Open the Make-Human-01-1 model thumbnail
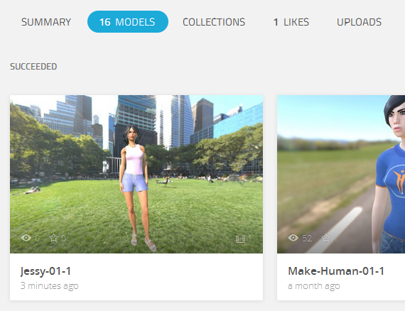This screenshot has height=311, width=405. pos(341,174)
